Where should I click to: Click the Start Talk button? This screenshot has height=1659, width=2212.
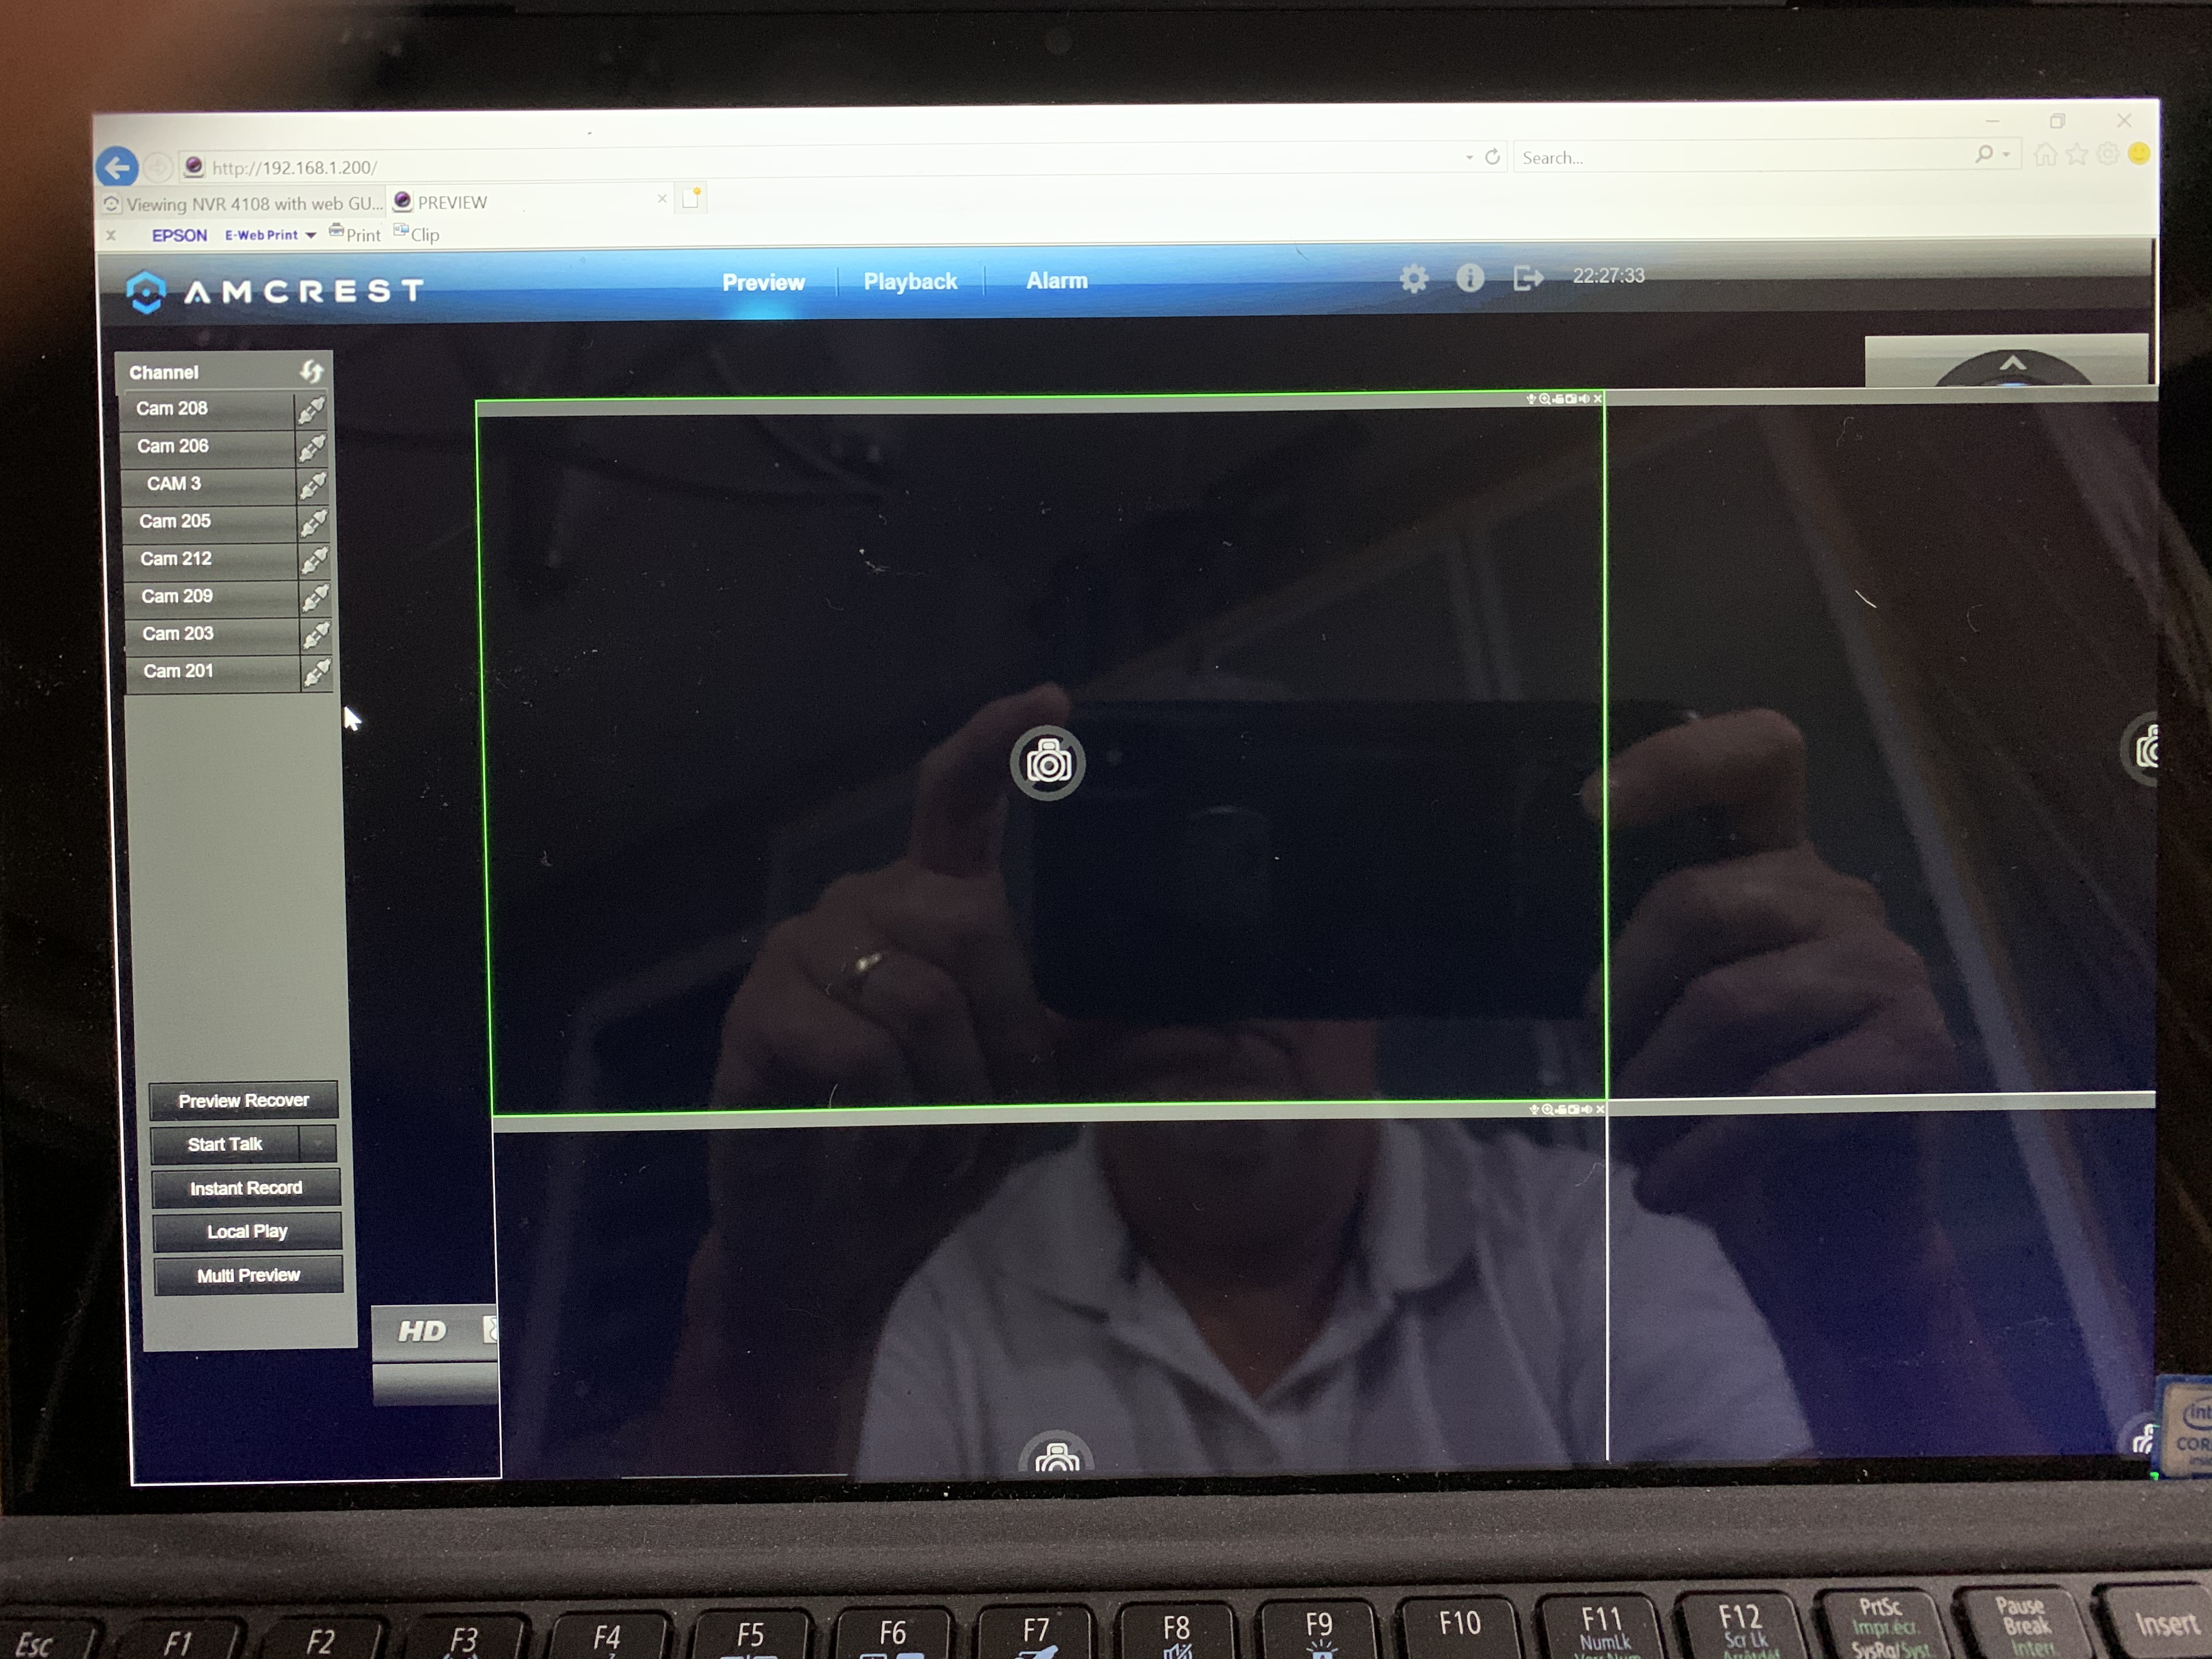pos(224,1145)
